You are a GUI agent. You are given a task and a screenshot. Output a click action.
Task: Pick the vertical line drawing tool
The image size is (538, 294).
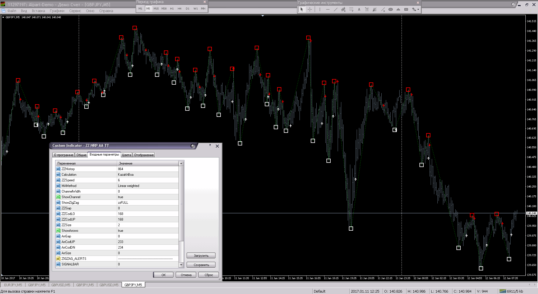point(320,10)
